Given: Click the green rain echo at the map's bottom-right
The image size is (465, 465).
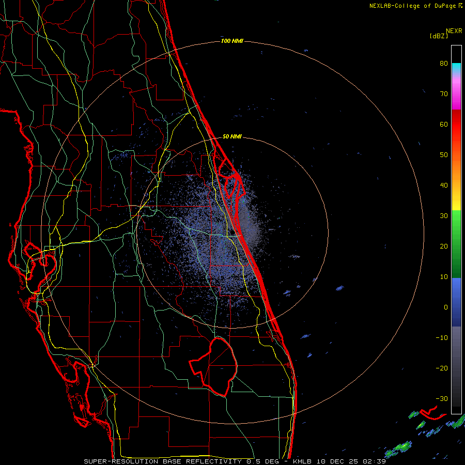Looking at the screenshot, I should pos(399,448).
